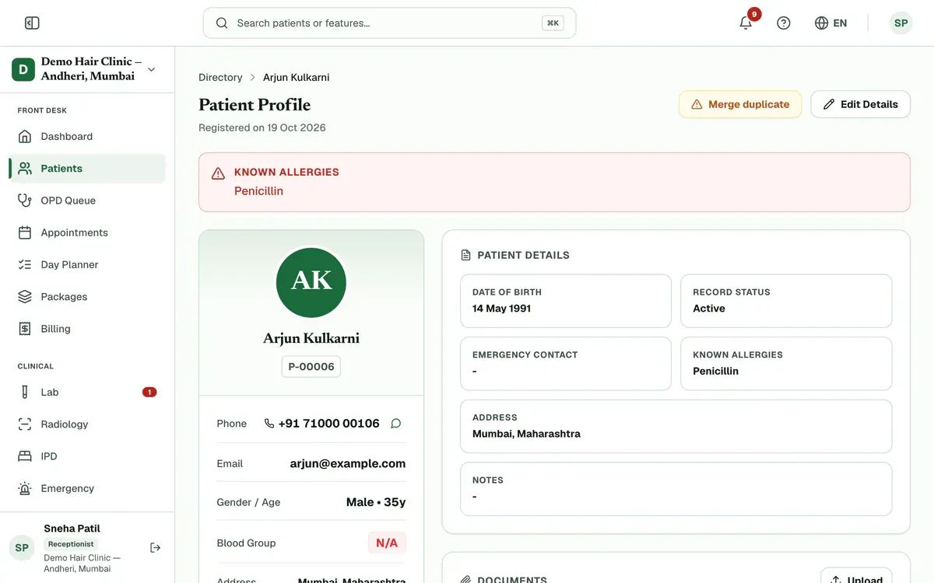This screenshot has height=583, width=934.
Task: Click phone number +91 71000 00106
Action: click(329, 424)
